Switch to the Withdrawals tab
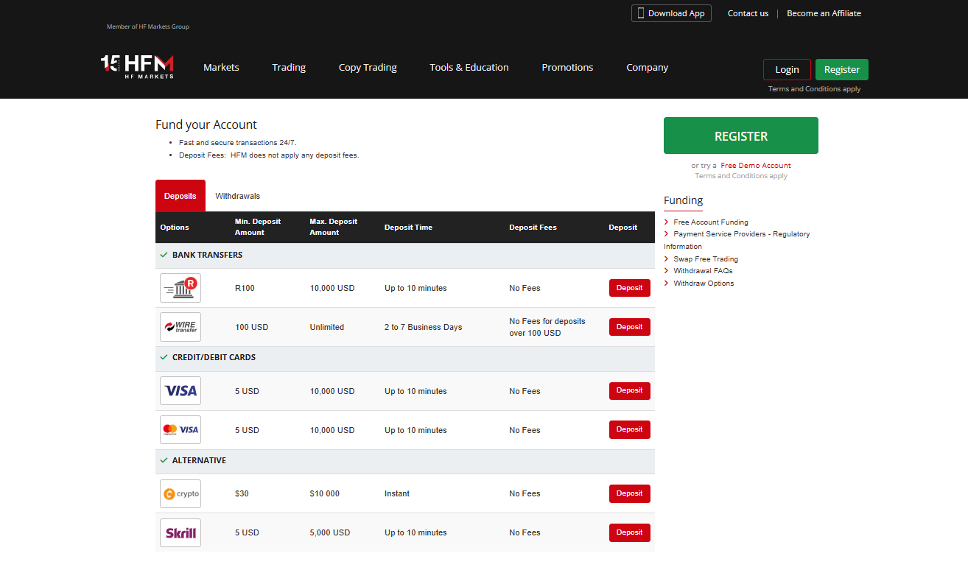 [237, 196]
